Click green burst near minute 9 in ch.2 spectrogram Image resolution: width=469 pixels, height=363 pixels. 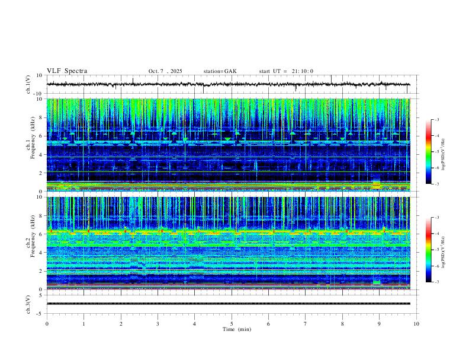coord(377,282)
